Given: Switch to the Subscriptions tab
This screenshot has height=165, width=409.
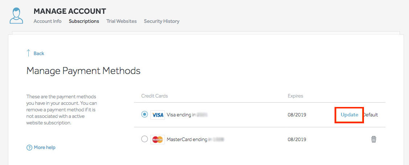Looking at the screenshot, I should [84, 21].
